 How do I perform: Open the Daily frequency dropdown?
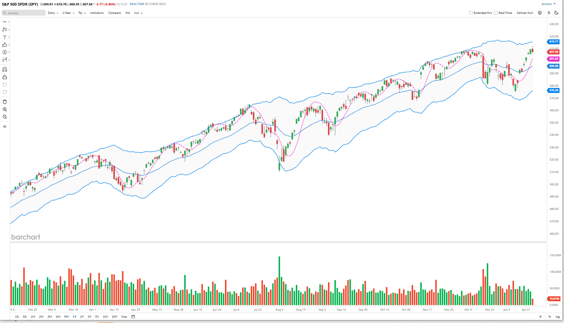[53, 13]
